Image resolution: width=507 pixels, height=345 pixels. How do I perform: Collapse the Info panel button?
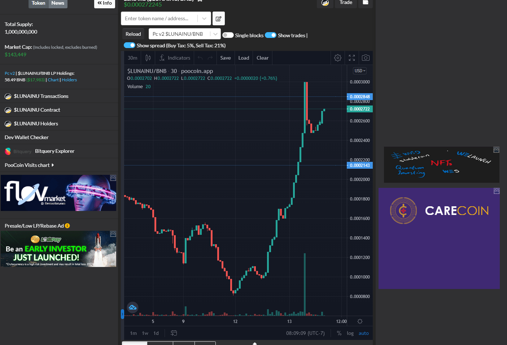coord(105,3)
